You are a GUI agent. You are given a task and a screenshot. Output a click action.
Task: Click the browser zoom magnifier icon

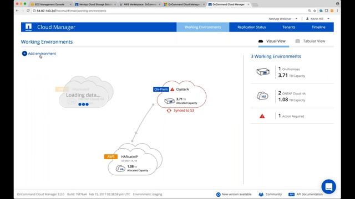coord(310,11)
